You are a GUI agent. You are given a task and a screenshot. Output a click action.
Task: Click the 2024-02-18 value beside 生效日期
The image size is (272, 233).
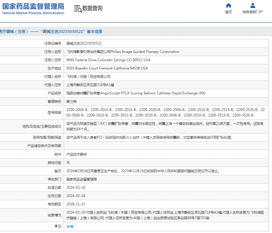[x=76, y=196]
